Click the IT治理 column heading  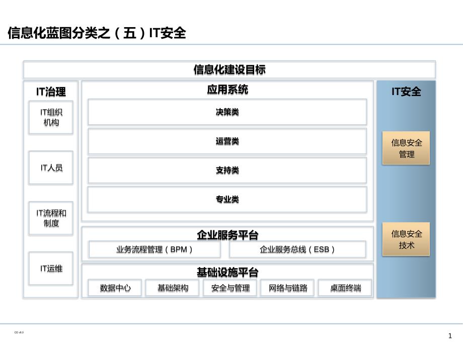(51, 92)
